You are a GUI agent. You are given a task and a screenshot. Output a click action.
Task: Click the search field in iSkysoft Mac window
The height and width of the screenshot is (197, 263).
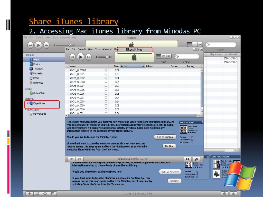click(x=187, y=56)
